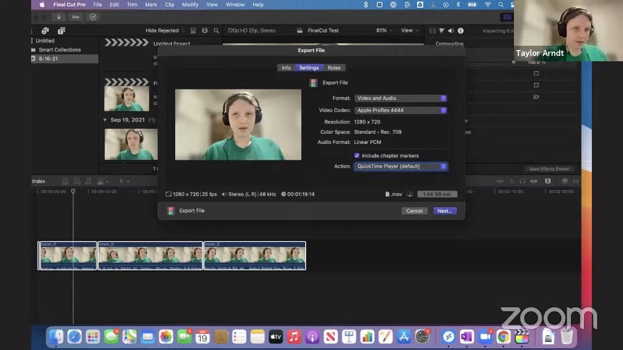Open Zoom app from the Dock
This screenshot has height=350, width=623.
[485, 336]
